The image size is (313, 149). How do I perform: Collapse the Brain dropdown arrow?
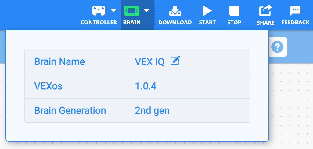tap(146, 11)
